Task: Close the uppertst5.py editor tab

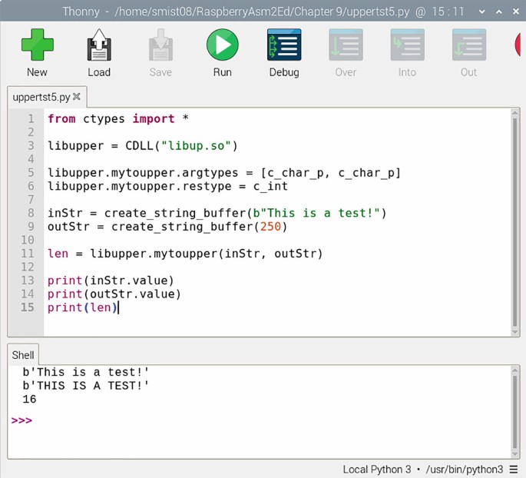Action: pos(77,97)
